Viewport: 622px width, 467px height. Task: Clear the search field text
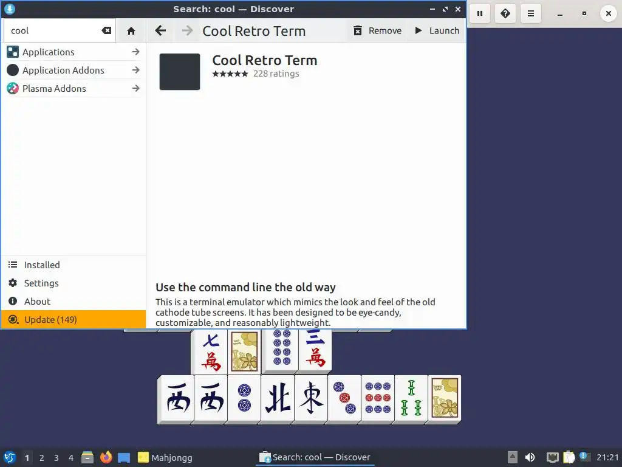point(106,30)
